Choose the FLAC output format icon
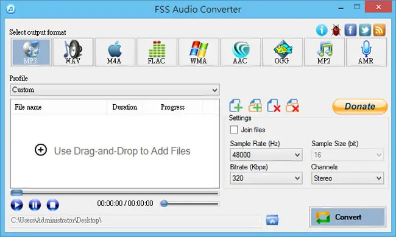The image size is (396, 237). click(x=157, y=52)
